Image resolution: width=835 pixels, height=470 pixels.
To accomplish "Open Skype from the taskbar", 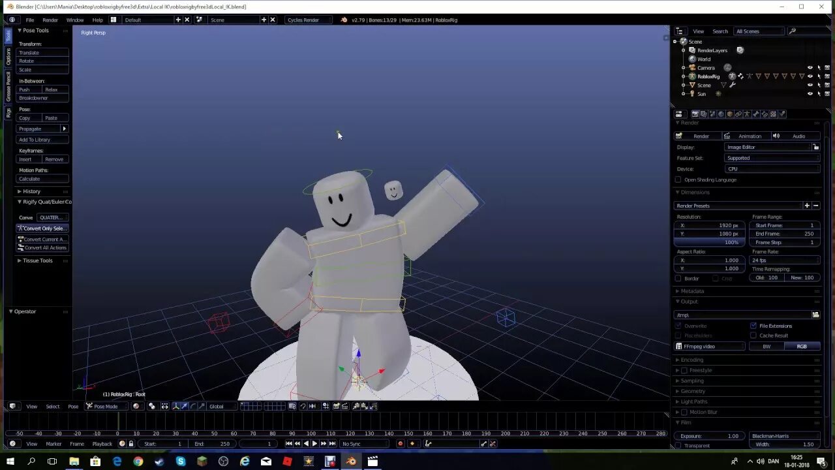I will click(x=181, y=461).
